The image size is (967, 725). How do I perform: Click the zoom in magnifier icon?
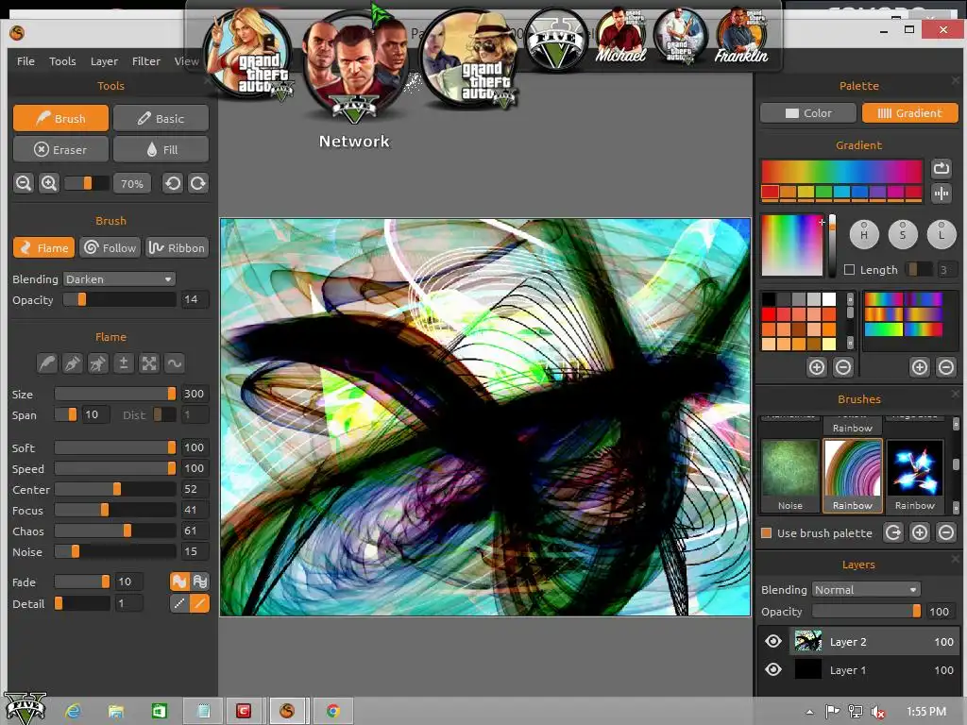[49, 183]
